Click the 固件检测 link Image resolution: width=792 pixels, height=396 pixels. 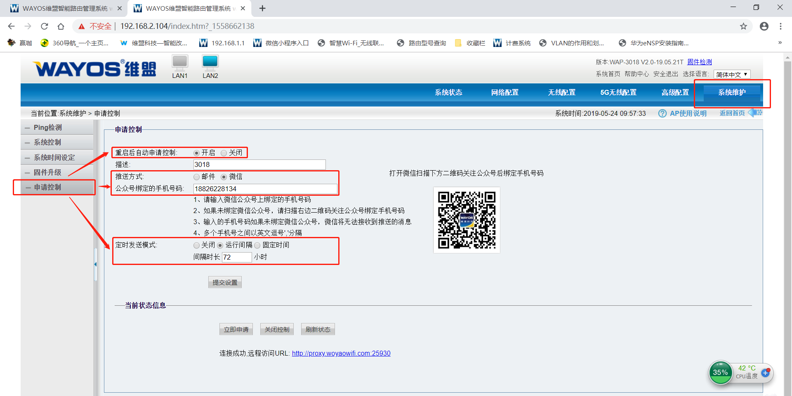pyautogui.click(x=700, y=62)
